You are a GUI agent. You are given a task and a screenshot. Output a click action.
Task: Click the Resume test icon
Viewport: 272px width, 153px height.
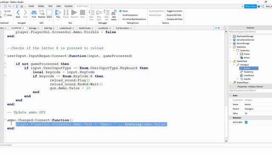74,12
